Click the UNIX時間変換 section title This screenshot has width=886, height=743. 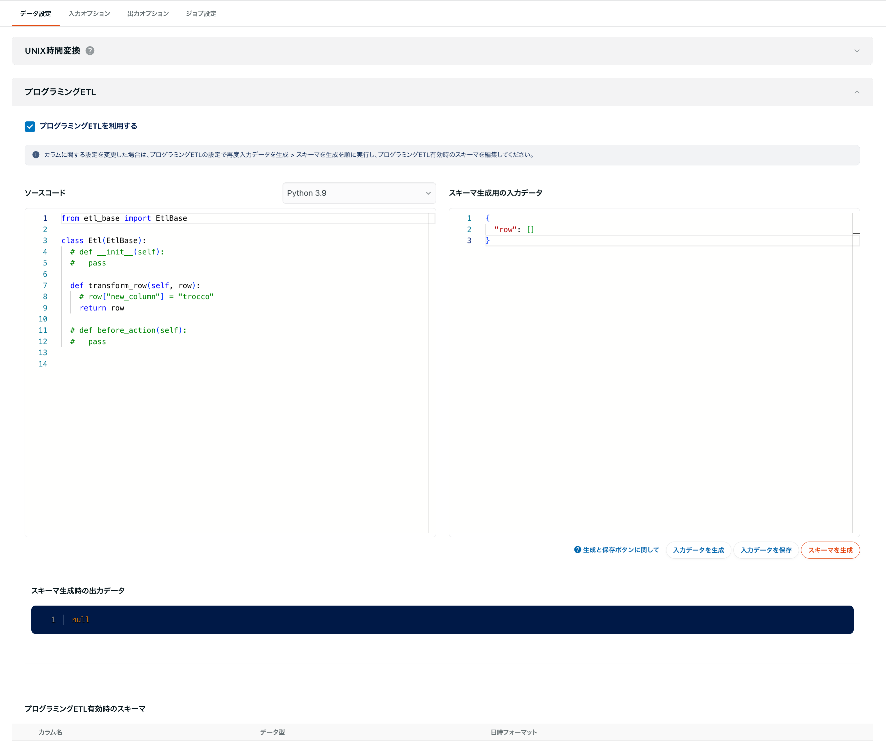point(52,51)
